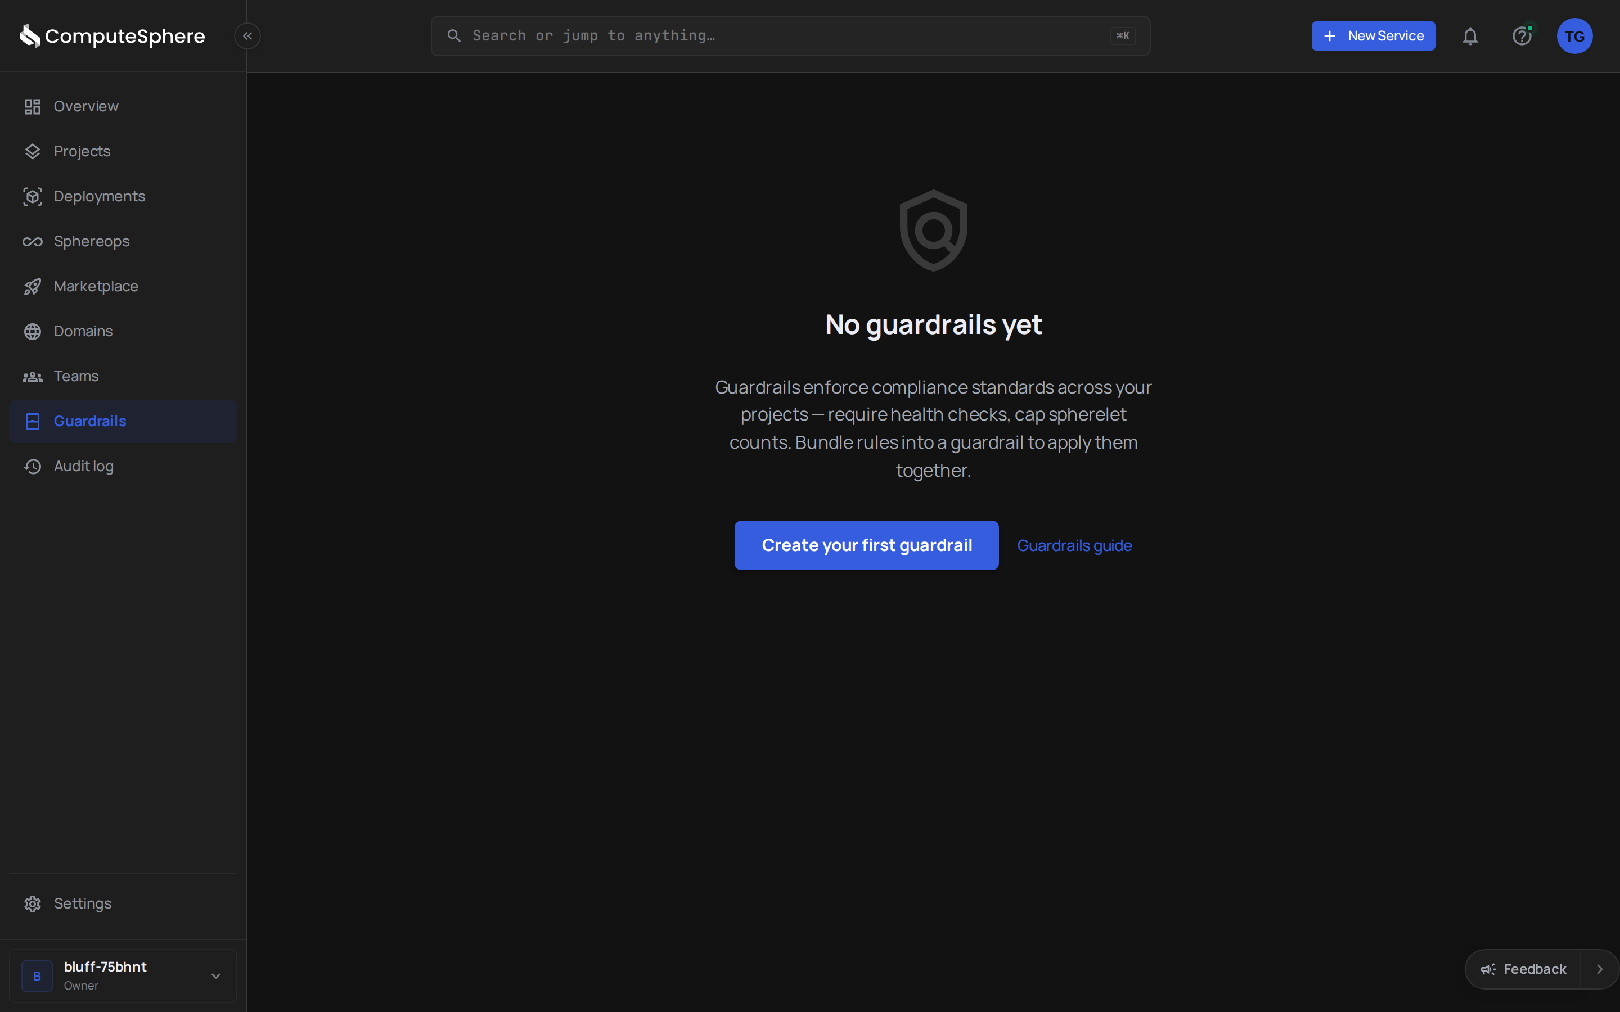The width and height of the screenshot is (1620, 1012).
Task: Click the Domains globe icon
Action: click(32, 331)
